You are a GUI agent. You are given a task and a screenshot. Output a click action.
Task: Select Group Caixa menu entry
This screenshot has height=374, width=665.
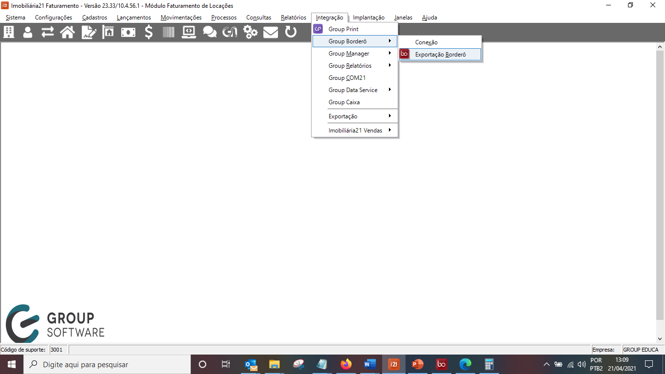(x=355, y=102)
